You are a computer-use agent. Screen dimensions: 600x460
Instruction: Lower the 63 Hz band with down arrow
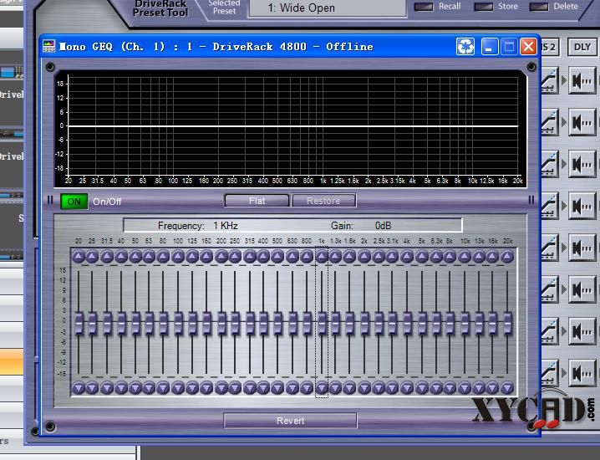[149, 388]
